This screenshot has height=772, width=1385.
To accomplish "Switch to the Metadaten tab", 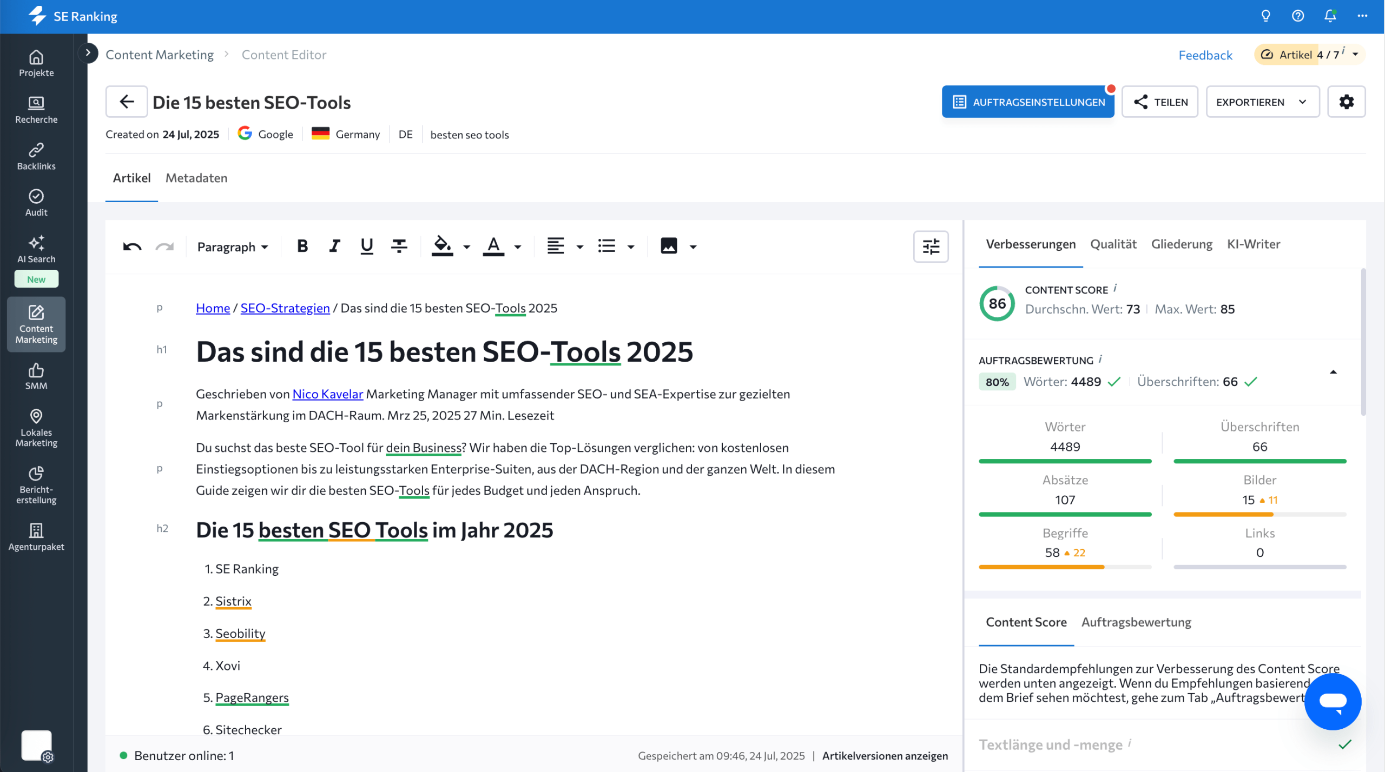I will point(196,178).
